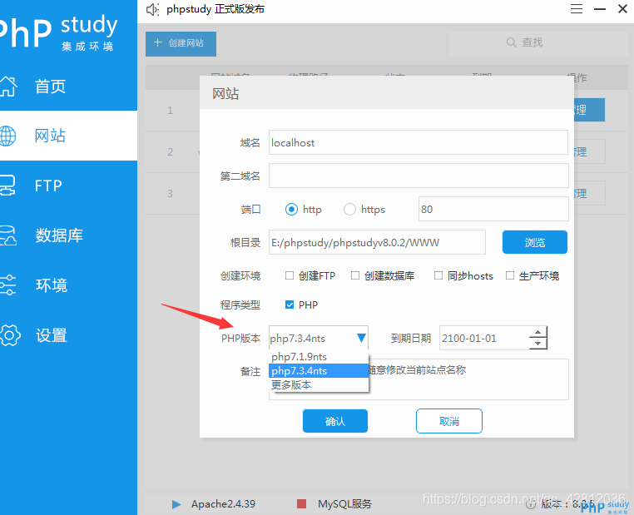The height and width of the screenshot is (515, 634).
Task: Open FTP section in sidebar
Action: pyautogui.click(x=48, y=186)
